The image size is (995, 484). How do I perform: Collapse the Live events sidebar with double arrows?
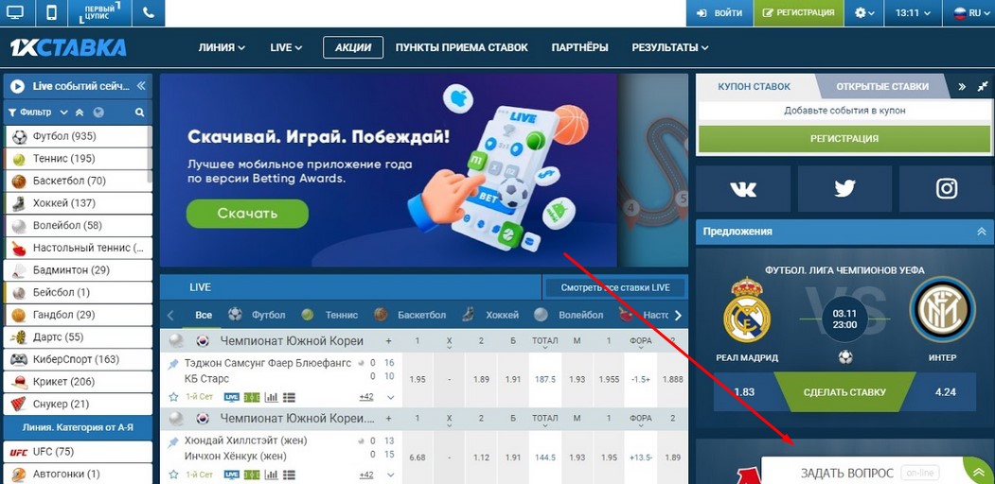141,85
